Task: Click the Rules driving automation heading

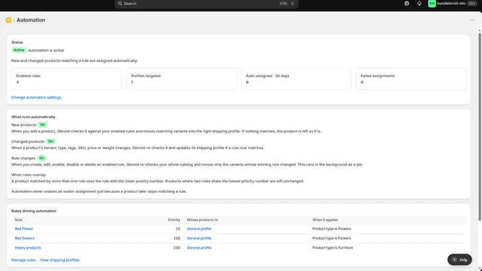Action: point(34,211)
